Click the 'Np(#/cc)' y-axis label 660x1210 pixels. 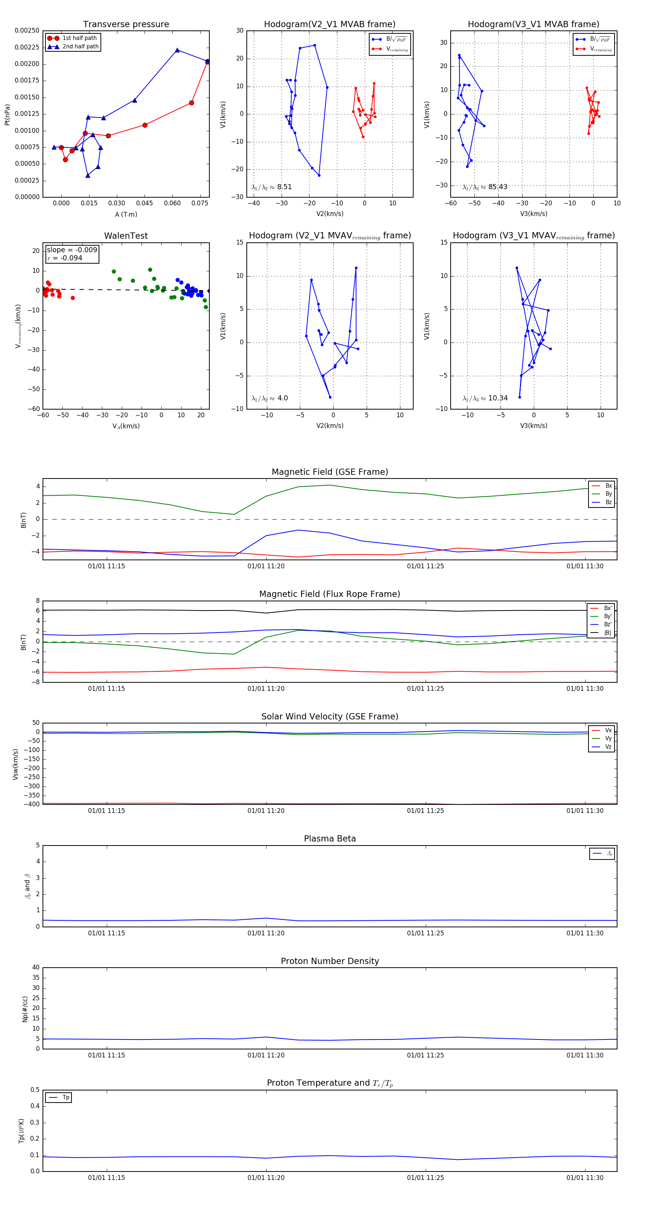25,1008
